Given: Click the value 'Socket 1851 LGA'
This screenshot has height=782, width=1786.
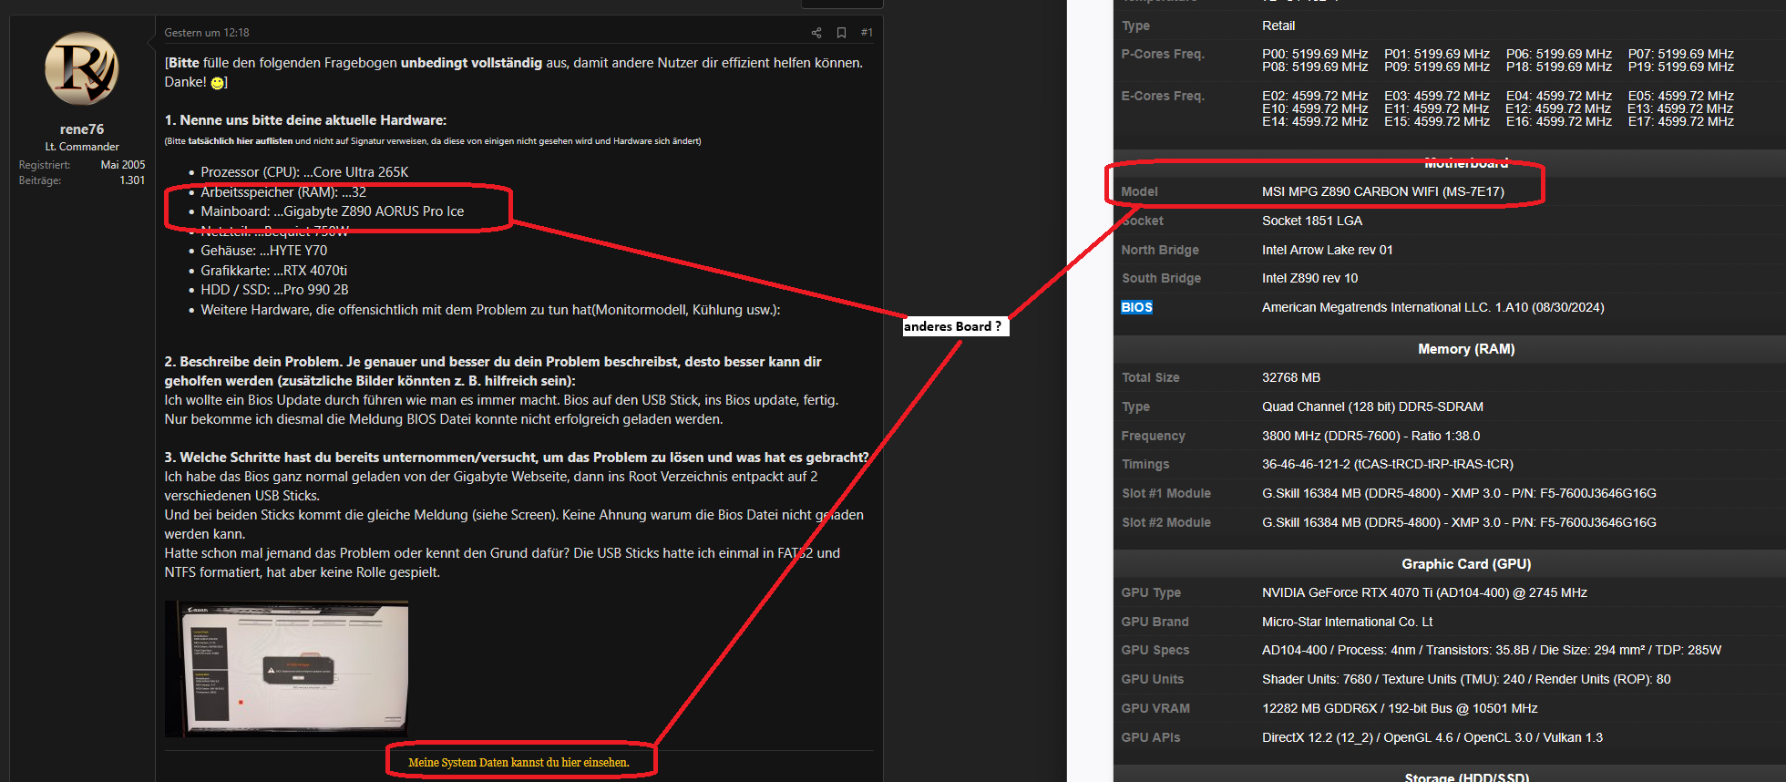Looking at the screenshot, I should coord(1312,221).
